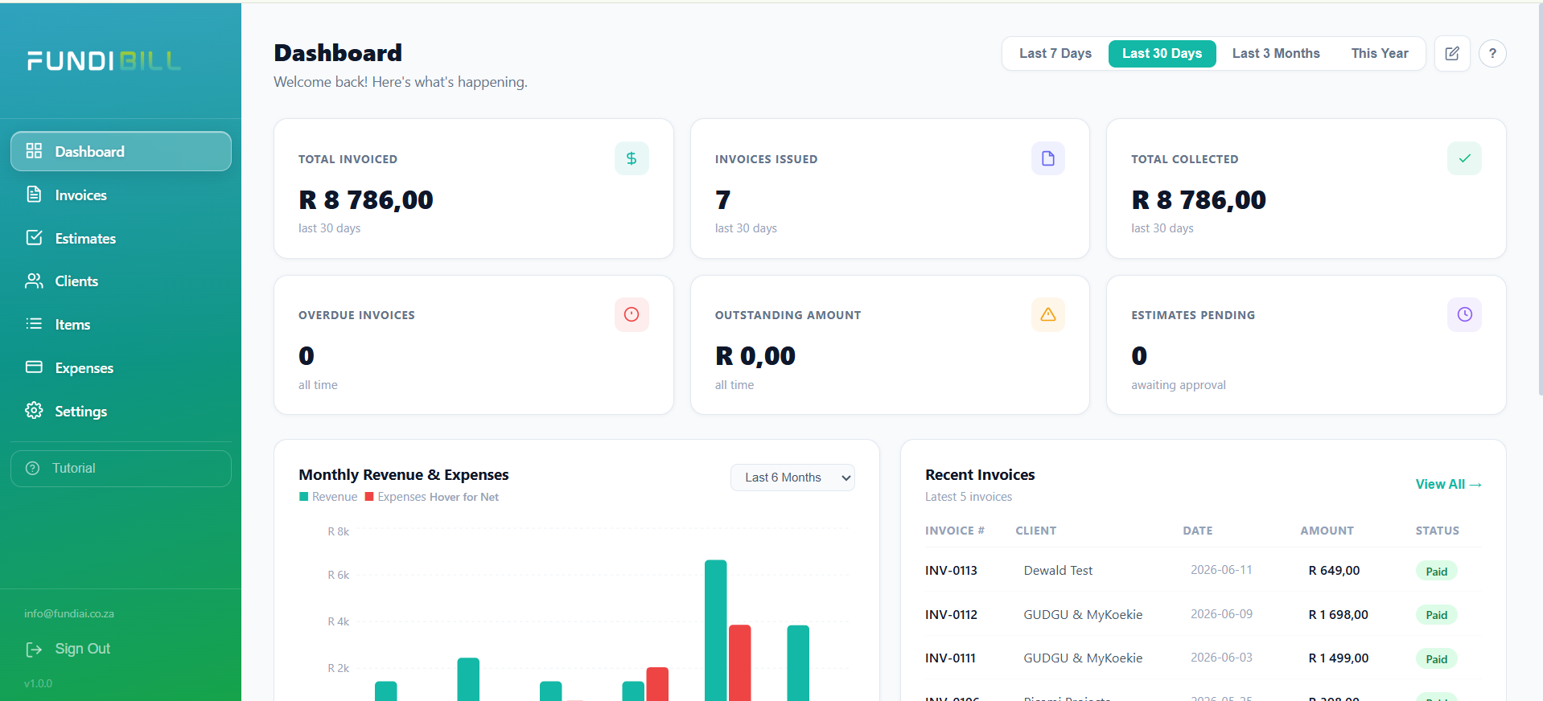Viewport: 1543px width, 701px height.
Task: Click the Sign Out arrow icon
Action: pyautogui.click(x=34, y=649)
